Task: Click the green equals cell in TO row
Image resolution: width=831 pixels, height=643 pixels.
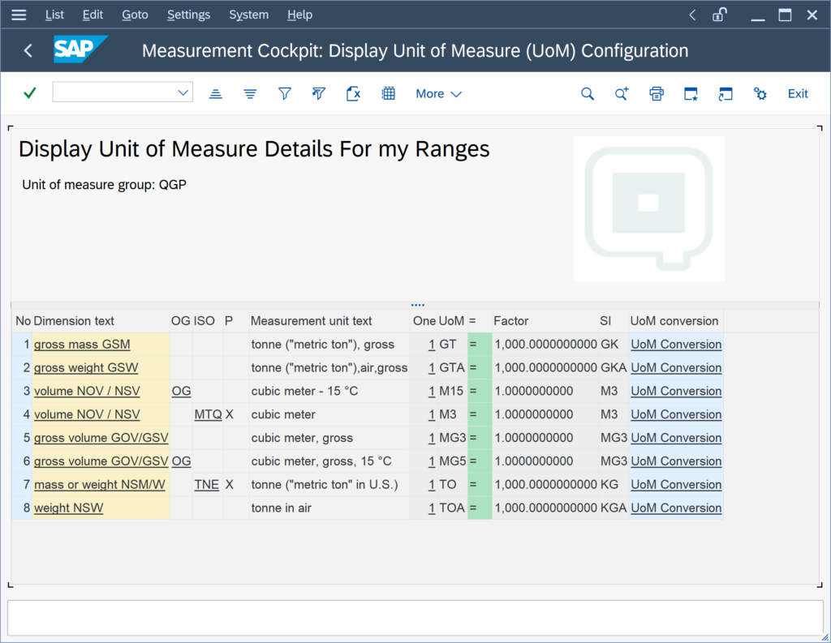Action: click(x=480, y=484)
